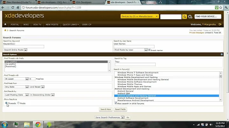Bookmark the page with the star icon

coord(221,8)
